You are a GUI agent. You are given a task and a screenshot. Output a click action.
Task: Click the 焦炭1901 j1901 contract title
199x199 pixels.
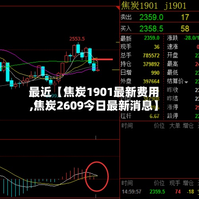pyautogui.click(x=154, y=5)
